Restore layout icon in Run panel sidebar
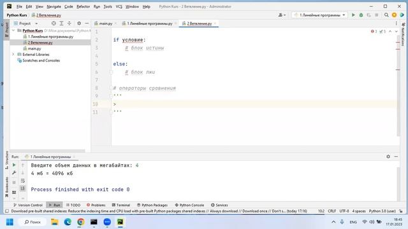408x229 pixels. (x=14, y=192)
